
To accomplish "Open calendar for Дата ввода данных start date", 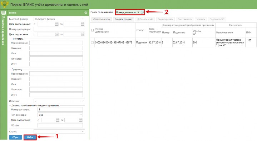I will coord(57,24).
